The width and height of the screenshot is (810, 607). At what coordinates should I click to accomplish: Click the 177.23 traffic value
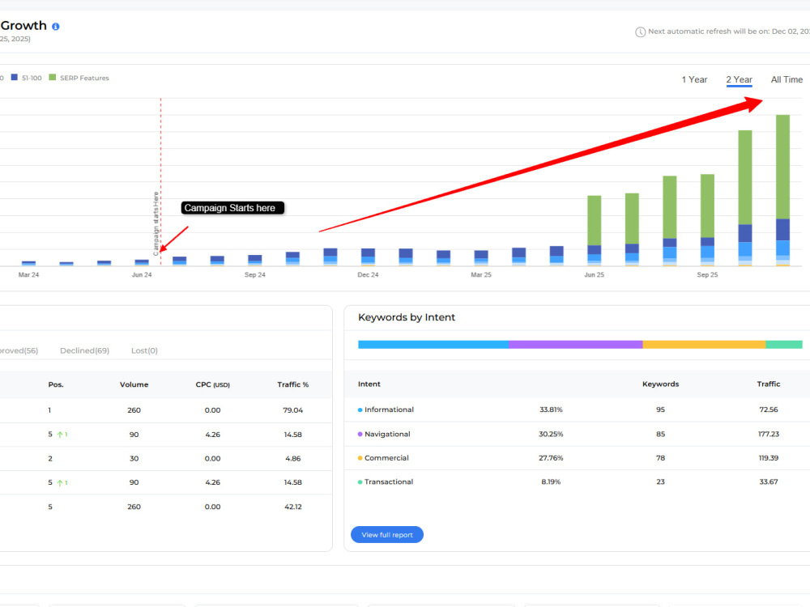(768, 434)
